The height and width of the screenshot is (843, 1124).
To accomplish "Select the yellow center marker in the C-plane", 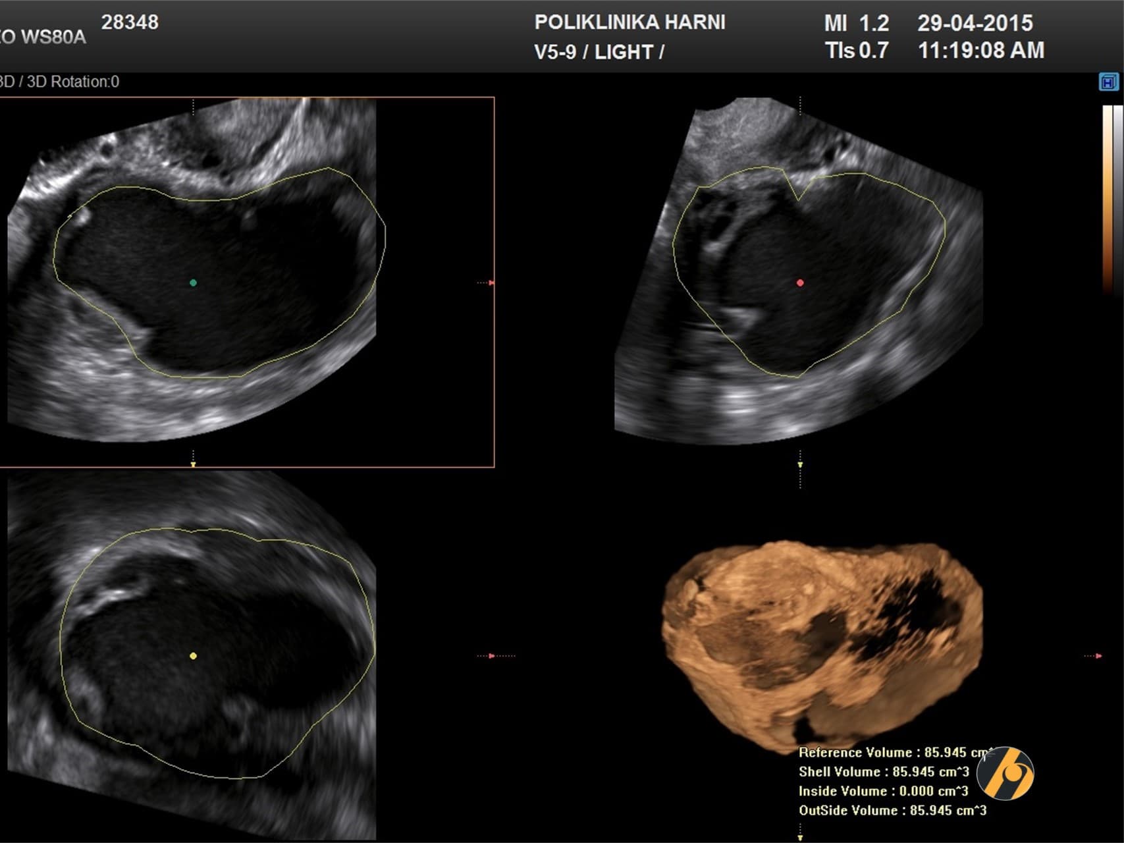I will (193, 655).
